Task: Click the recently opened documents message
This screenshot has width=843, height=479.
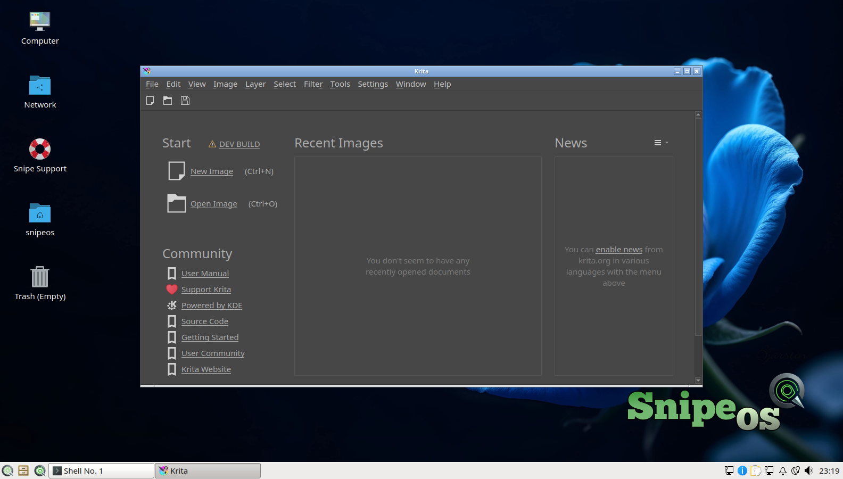Action: click(x=418, y=266)
